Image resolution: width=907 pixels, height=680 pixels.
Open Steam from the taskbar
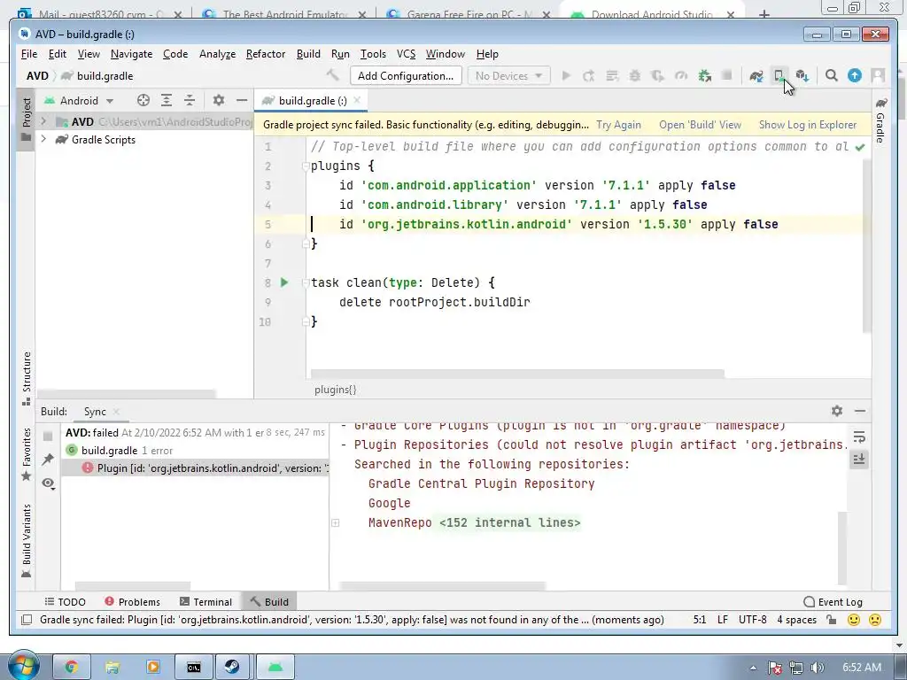click(233, 668)
